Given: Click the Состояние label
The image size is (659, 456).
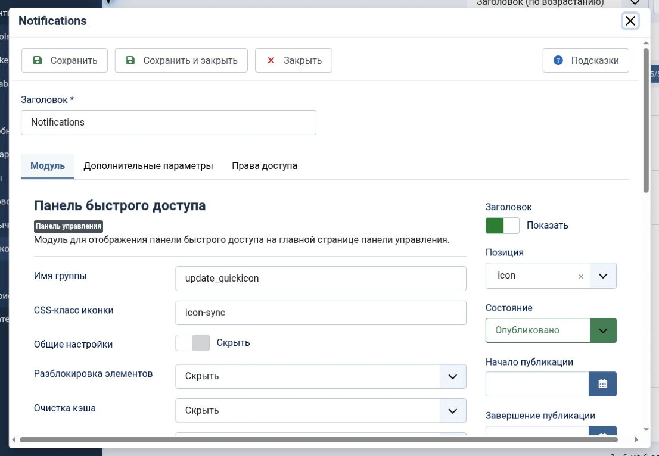Looking at the screenshot, I should [x=509, y=308].
